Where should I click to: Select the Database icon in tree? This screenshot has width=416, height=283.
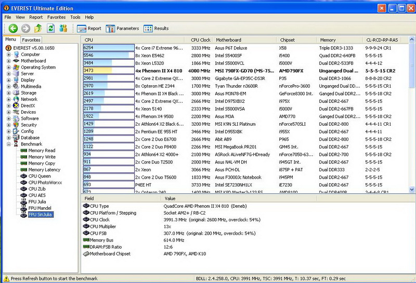tap(16, 138)
